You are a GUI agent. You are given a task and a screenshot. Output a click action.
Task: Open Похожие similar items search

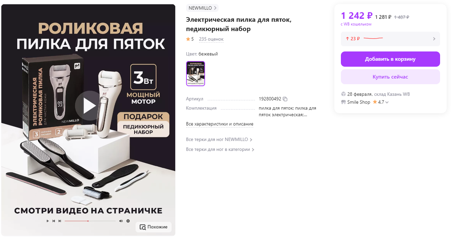coord(154,227)
